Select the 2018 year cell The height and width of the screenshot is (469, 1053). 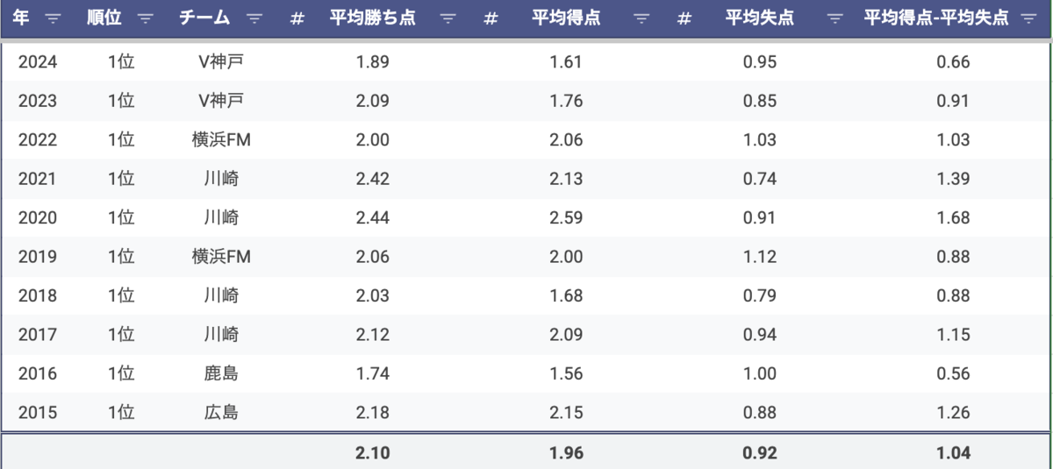click(x=38, y=295)
